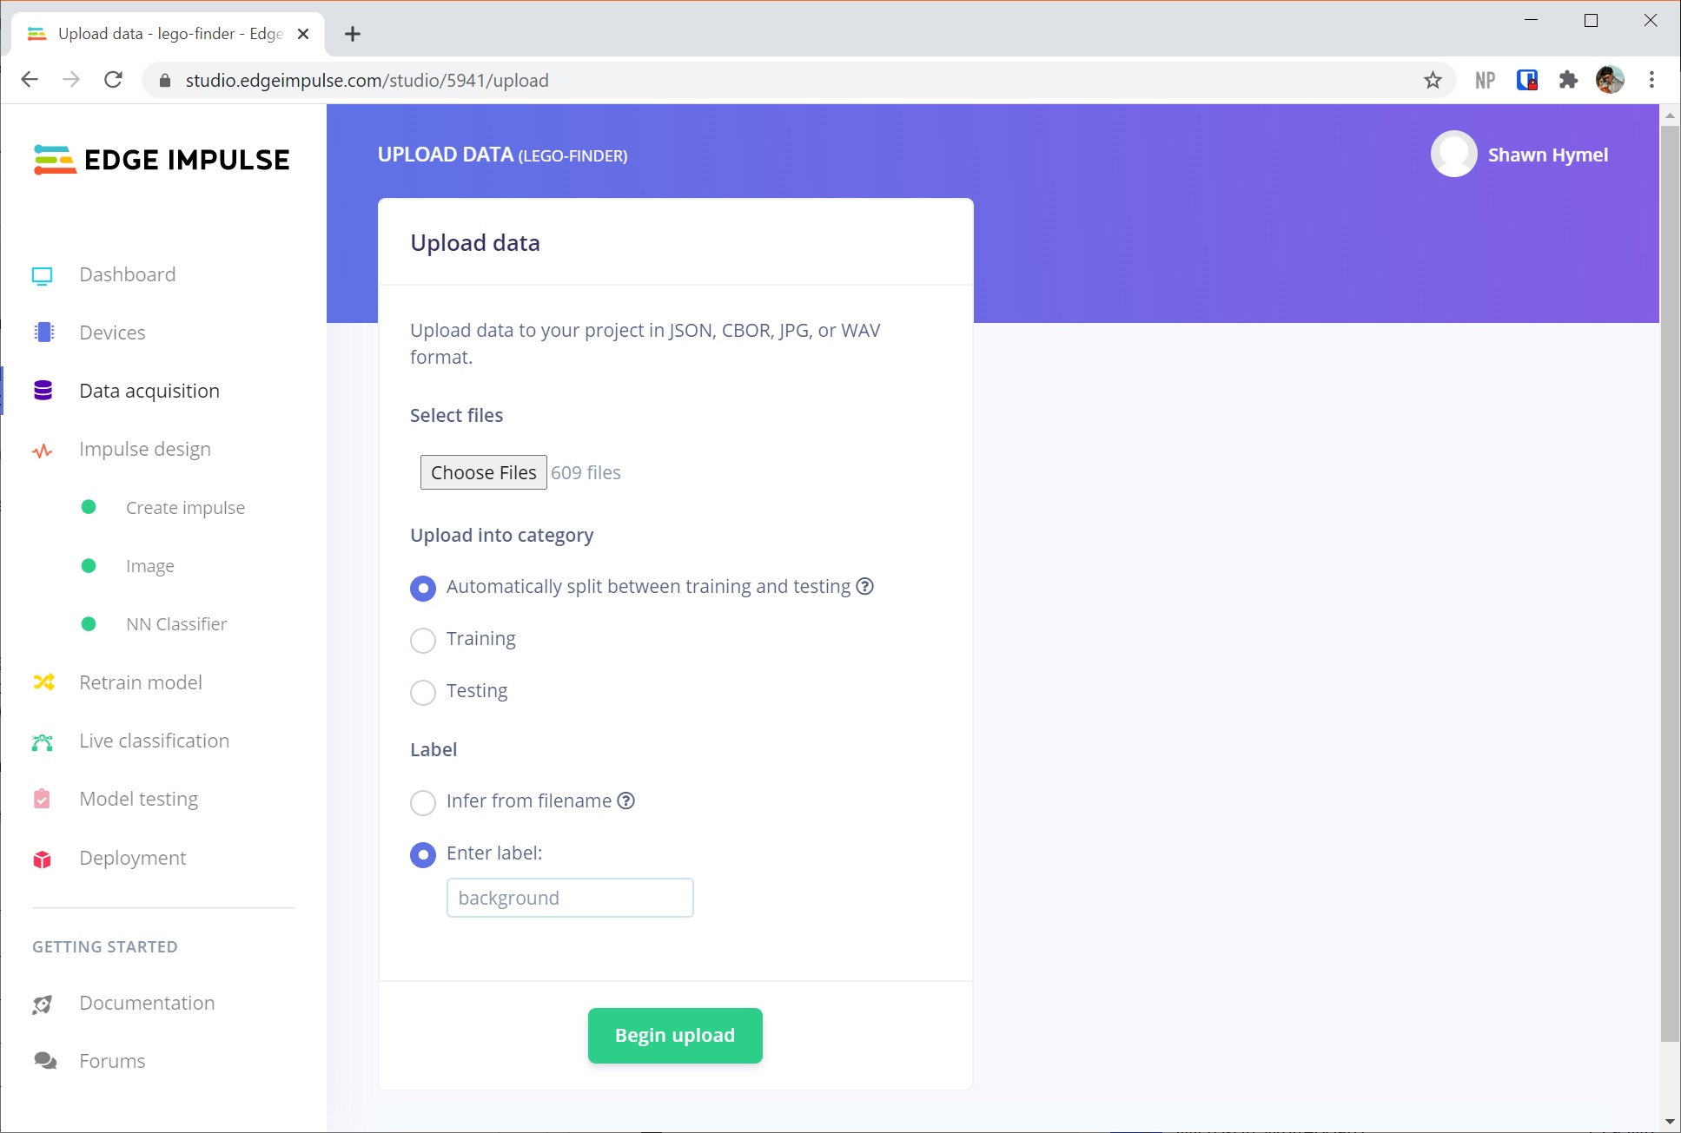Open Impulse design via its waveform icon

(42, 449)
